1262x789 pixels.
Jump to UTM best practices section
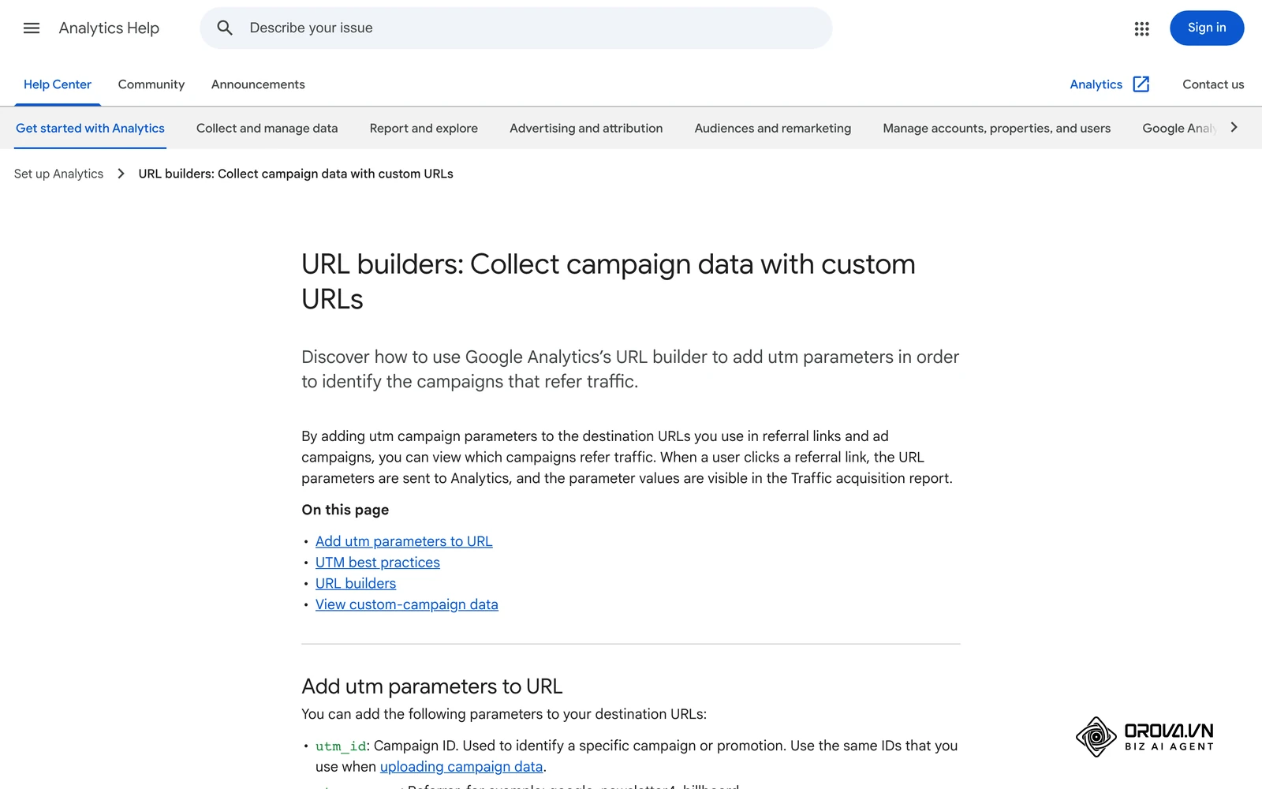tap(378, 563)
